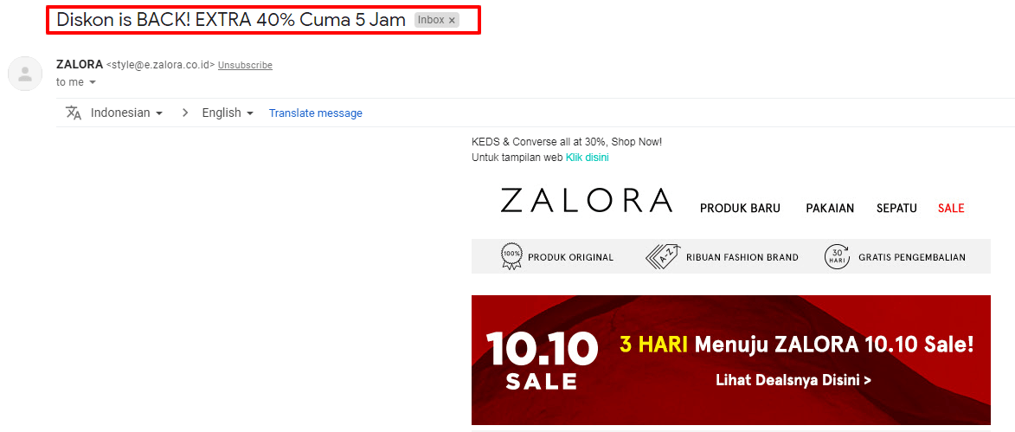1015x432 pixels.
Task: Open the PAKAIAN menu item
Action: point(830,209)
